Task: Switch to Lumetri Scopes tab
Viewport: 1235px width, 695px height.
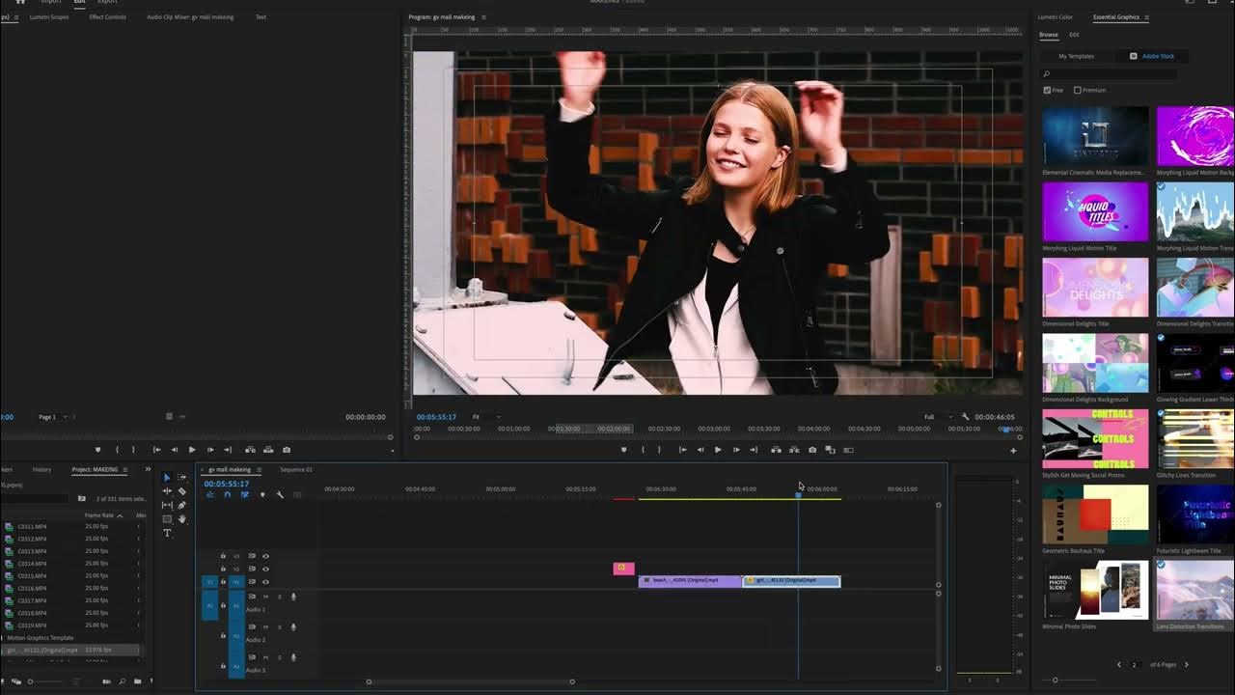Action: [49, 17]
